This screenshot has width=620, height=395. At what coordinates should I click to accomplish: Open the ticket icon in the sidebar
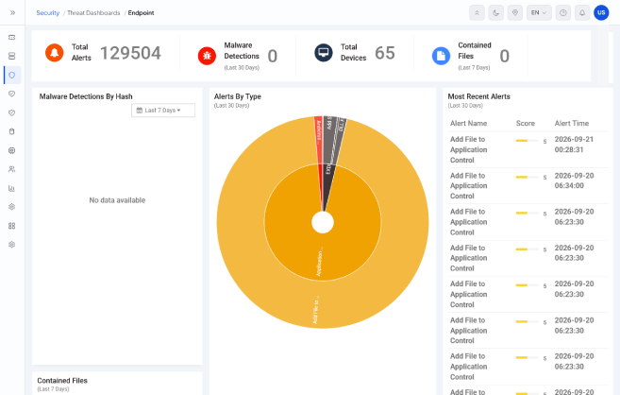coord(12,37)
